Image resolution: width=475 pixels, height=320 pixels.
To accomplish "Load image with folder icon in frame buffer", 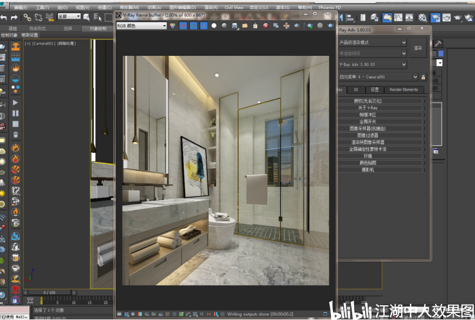I will [245, 26].
